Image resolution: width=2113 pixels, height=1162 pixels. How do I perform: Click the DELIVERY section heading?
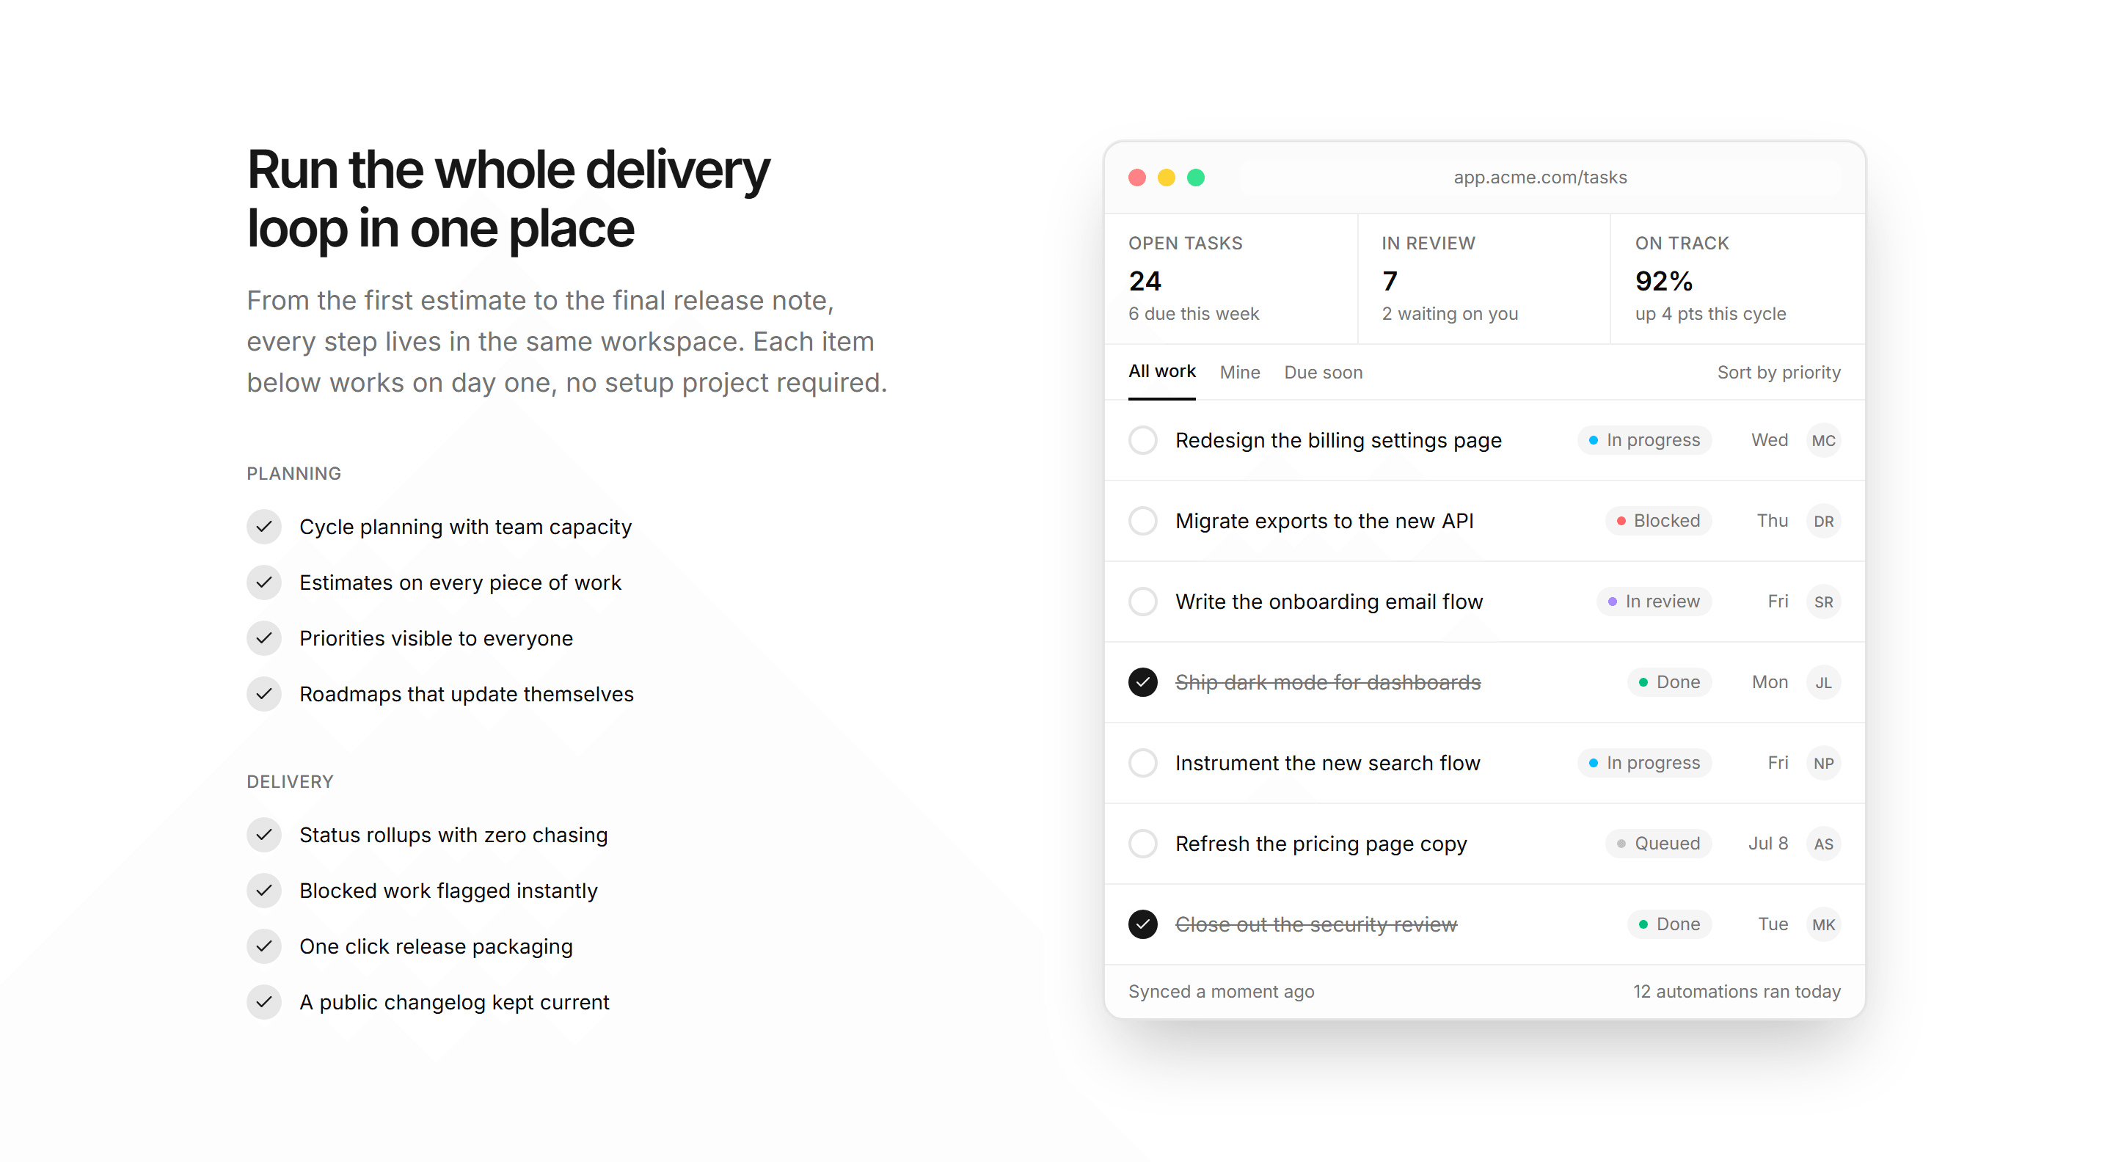(290, 781)
